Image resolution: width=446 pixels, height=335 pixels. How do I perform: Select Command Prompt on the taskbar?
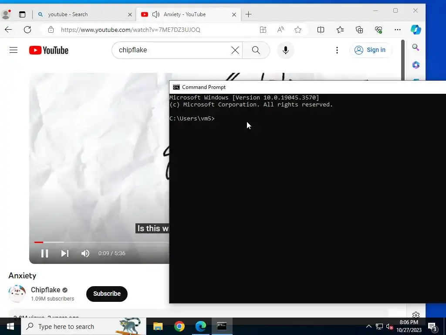(x=222, y=326)
